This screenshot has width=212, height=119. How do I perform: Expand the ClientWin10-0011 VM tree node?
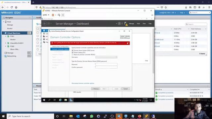click(x=6, y=43)
